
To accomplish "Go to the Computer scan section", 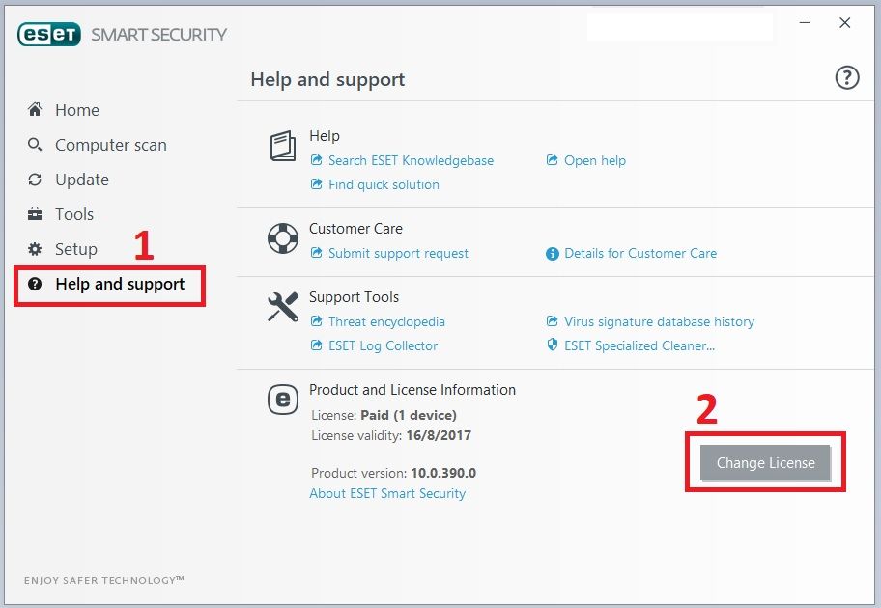I will (x=110, y=145).
